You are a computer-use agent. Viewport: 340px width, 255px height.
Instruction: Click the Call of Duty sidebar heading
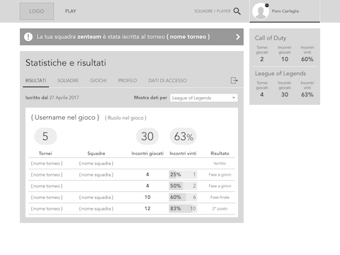click(271, 38)
